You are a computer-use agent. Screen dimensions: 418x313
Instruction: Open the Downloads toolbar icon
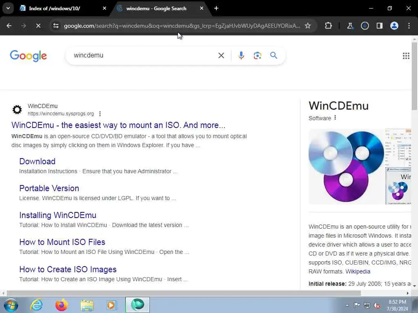point(365,26)
